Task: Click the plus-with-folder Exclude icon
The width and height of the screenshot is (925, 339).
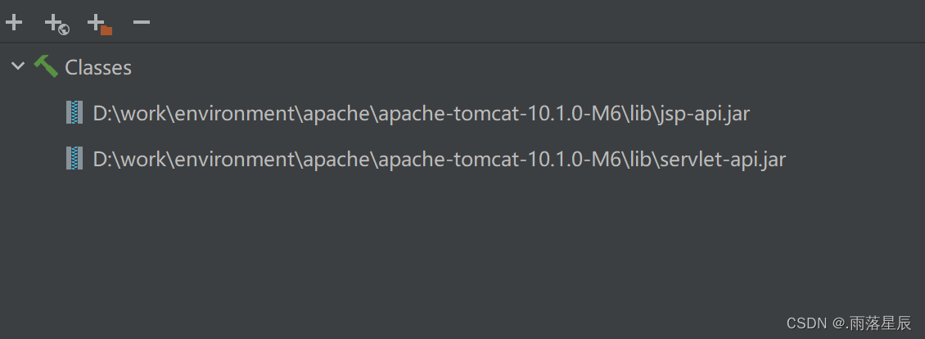Action: click(100, 25)
